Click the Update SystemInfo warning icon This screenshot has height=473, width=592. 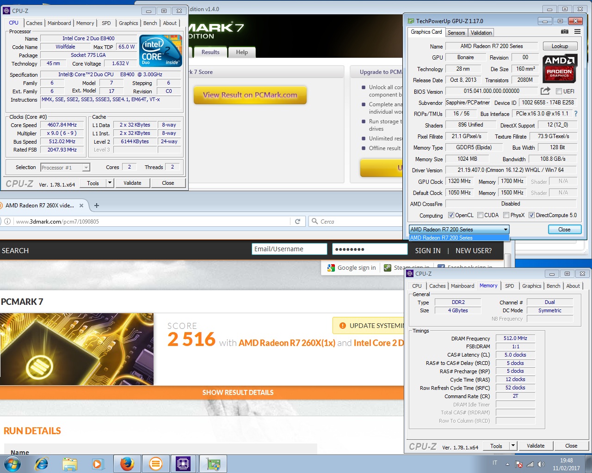[343, 326]
